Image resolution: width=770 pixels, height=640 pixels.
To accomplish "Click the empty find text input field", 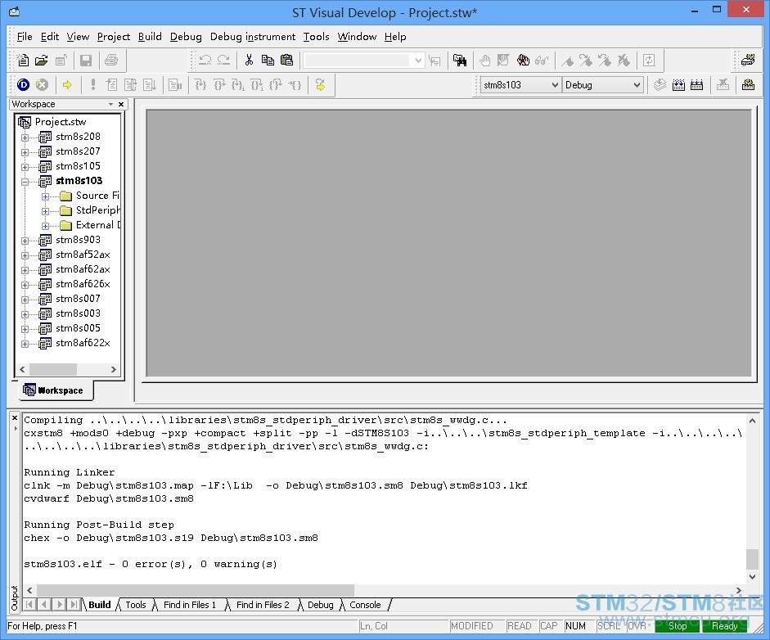I will click(x=358, y=61).
